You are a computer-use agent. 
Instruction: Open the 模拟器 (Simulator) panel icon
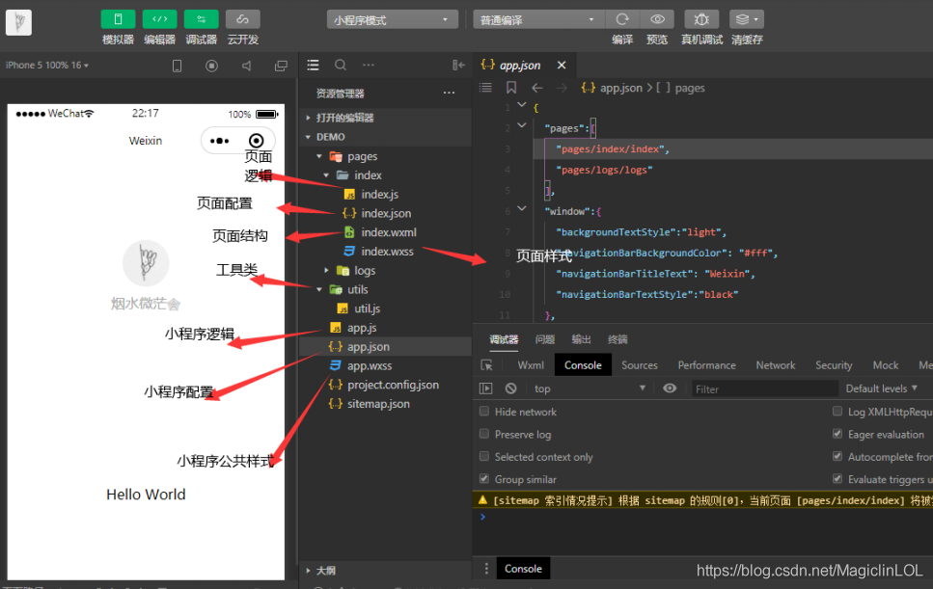pos(119,18)
